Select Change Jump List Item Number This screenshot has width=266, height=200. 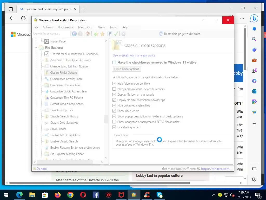69,66
